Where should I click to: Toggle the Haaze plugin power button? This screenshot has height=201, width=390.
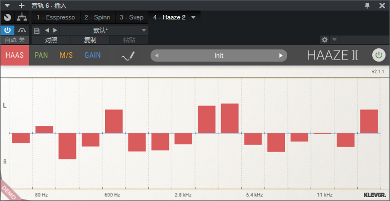point(378,55)
